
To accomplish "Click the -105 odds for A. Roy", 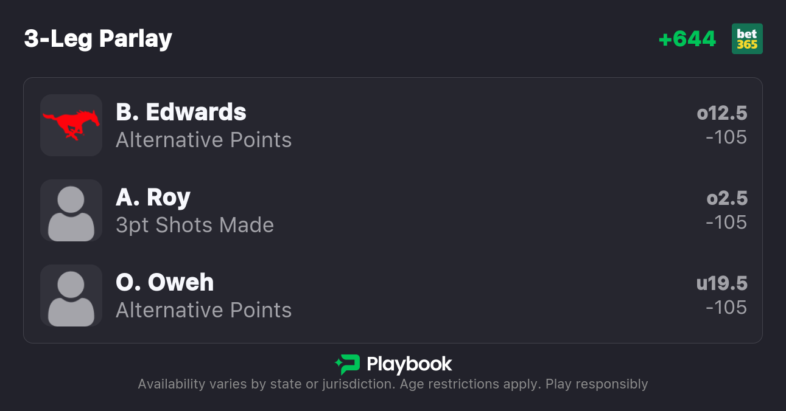I will click(x=726, y=223).
